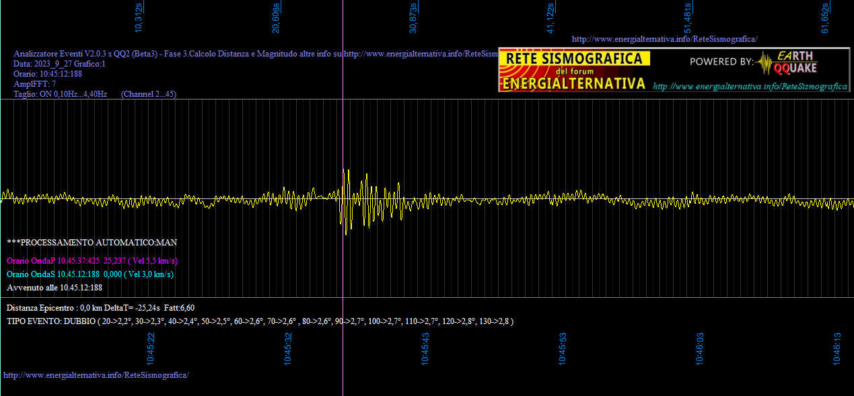854x396 pixels.
Task: Click the 51,481s top axis marker
Action: pos(688,17)
